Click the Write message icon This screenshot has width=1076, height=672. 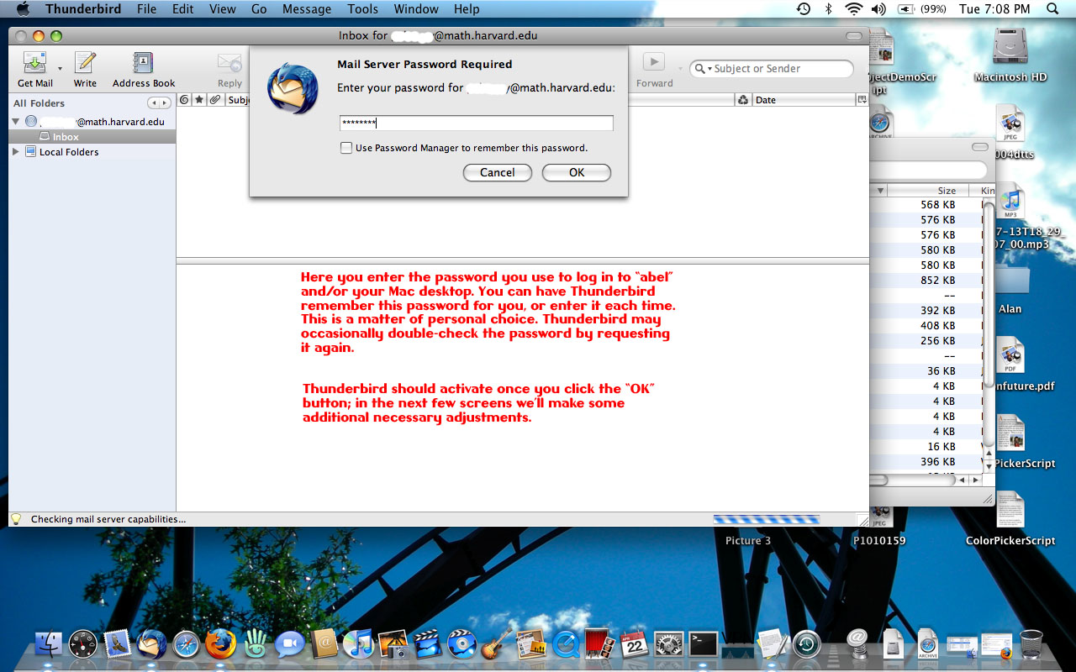85,64
